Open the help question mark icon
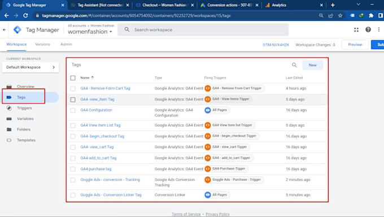The height and width of the screenshot is (217, 384). (x=368, y=30)
